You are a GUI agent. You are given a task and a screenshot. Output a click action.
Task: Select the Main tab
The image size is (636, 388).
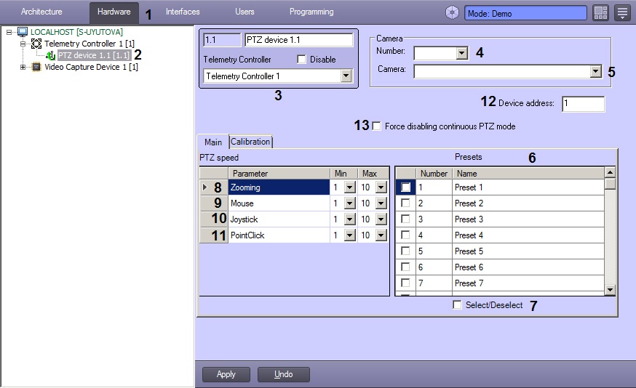click(213, 142)
